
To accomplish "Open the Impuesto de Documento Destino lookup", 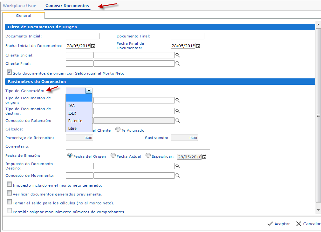I will (178, 166).
